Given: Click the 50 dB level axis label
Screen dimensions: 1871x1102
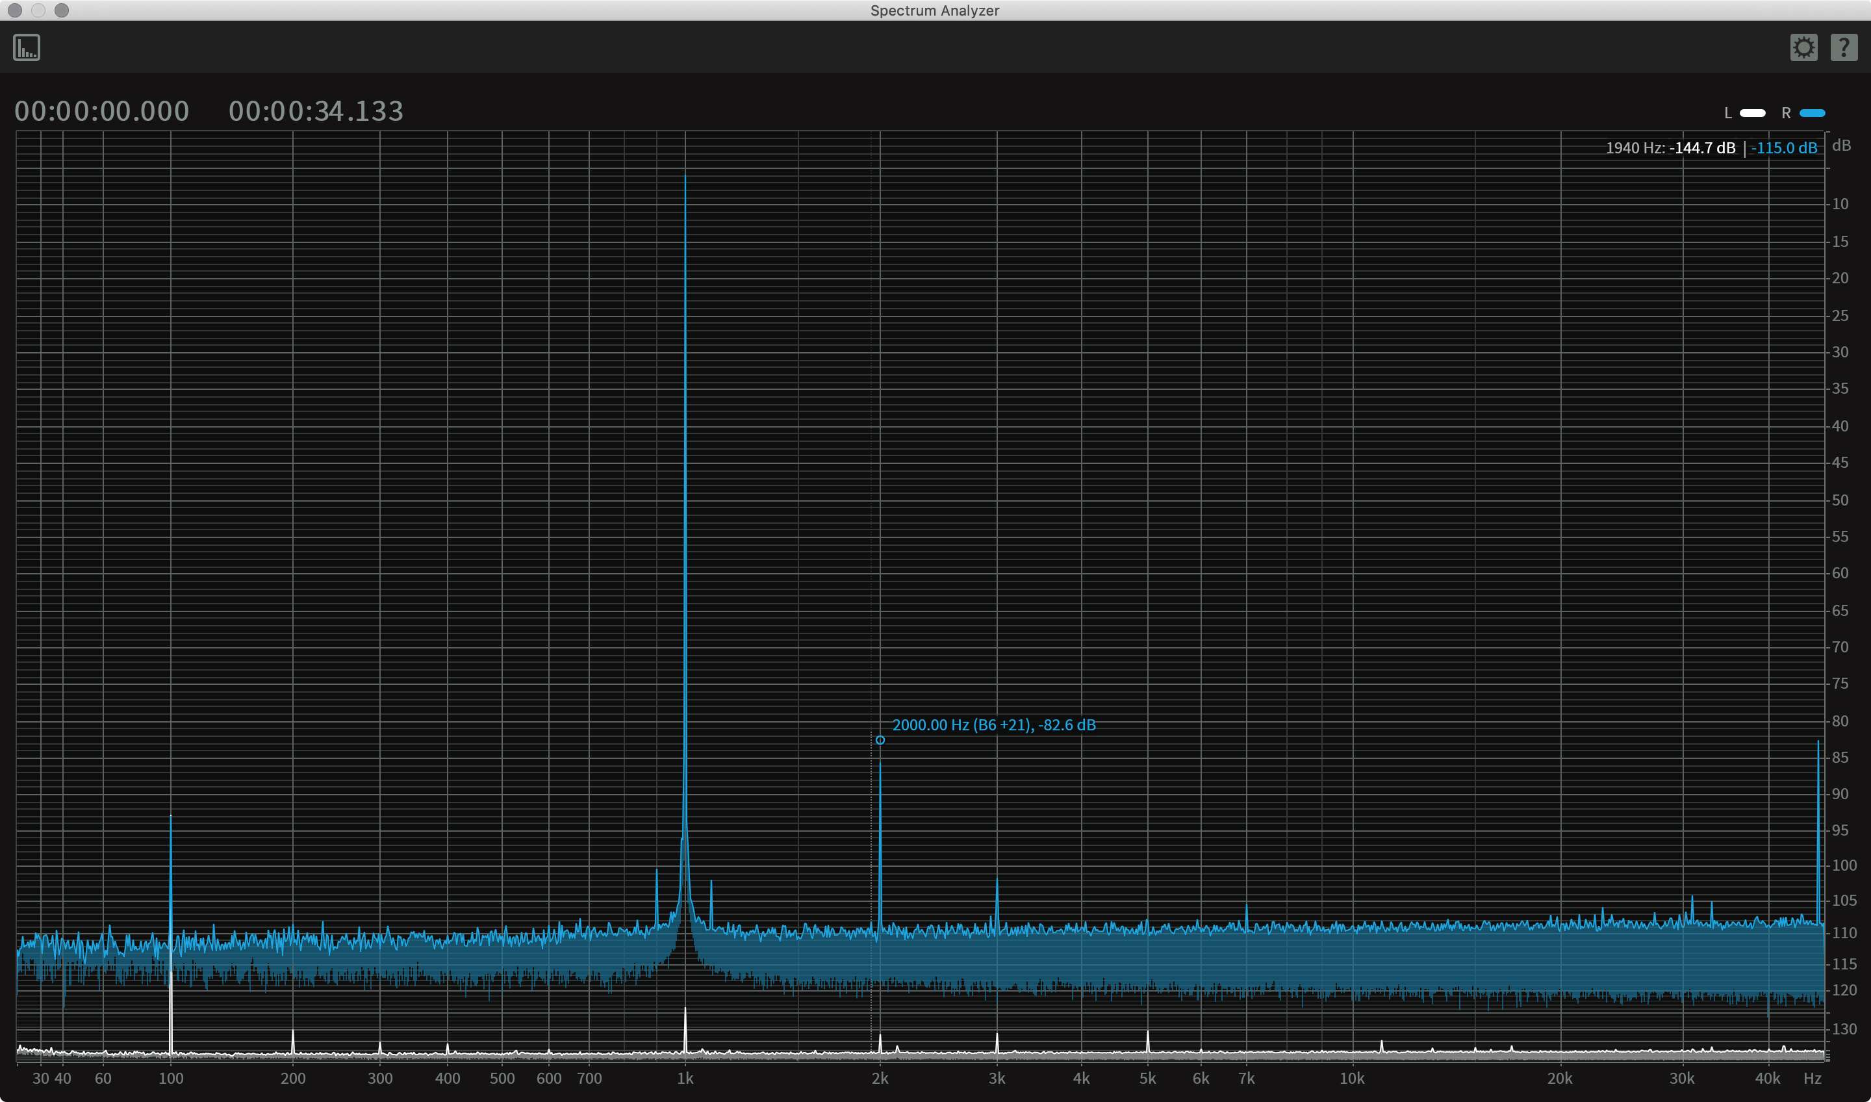Looking at the screenshot, I should coord(1840,500).
